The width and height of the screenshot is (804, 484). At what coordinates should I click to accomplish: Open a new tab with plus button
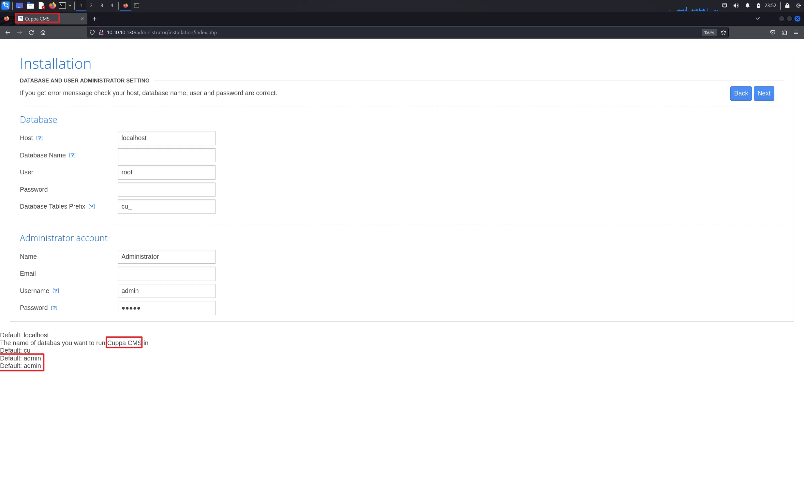pos(94,19)
